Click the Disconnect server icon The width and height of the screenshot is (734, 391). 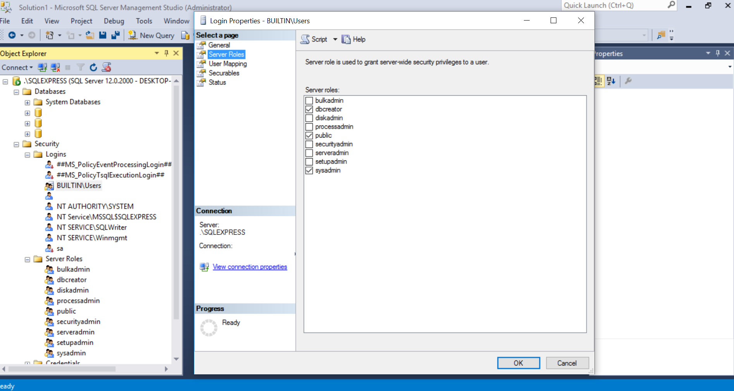[55, 67]
